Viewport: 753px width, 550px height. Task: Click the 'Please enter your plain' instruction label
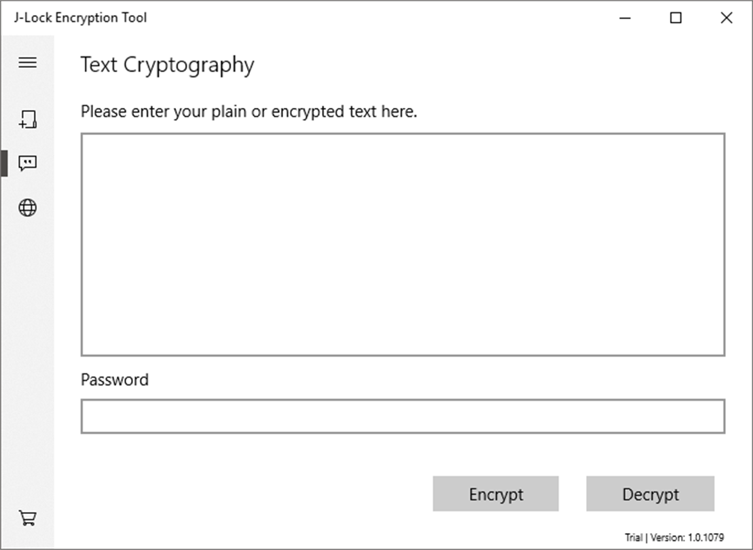click(x=249, y=111)
